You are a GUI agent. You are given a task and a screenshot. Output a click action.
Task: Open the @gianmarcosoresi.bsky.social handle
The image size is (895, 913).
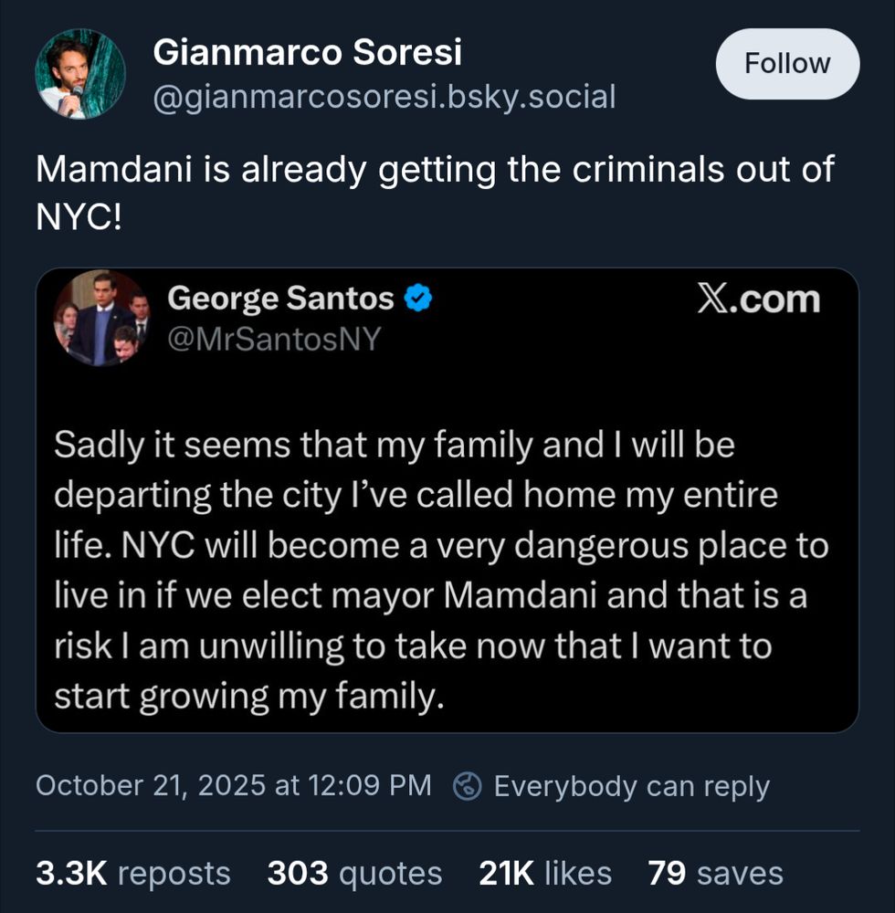(386, 95)
